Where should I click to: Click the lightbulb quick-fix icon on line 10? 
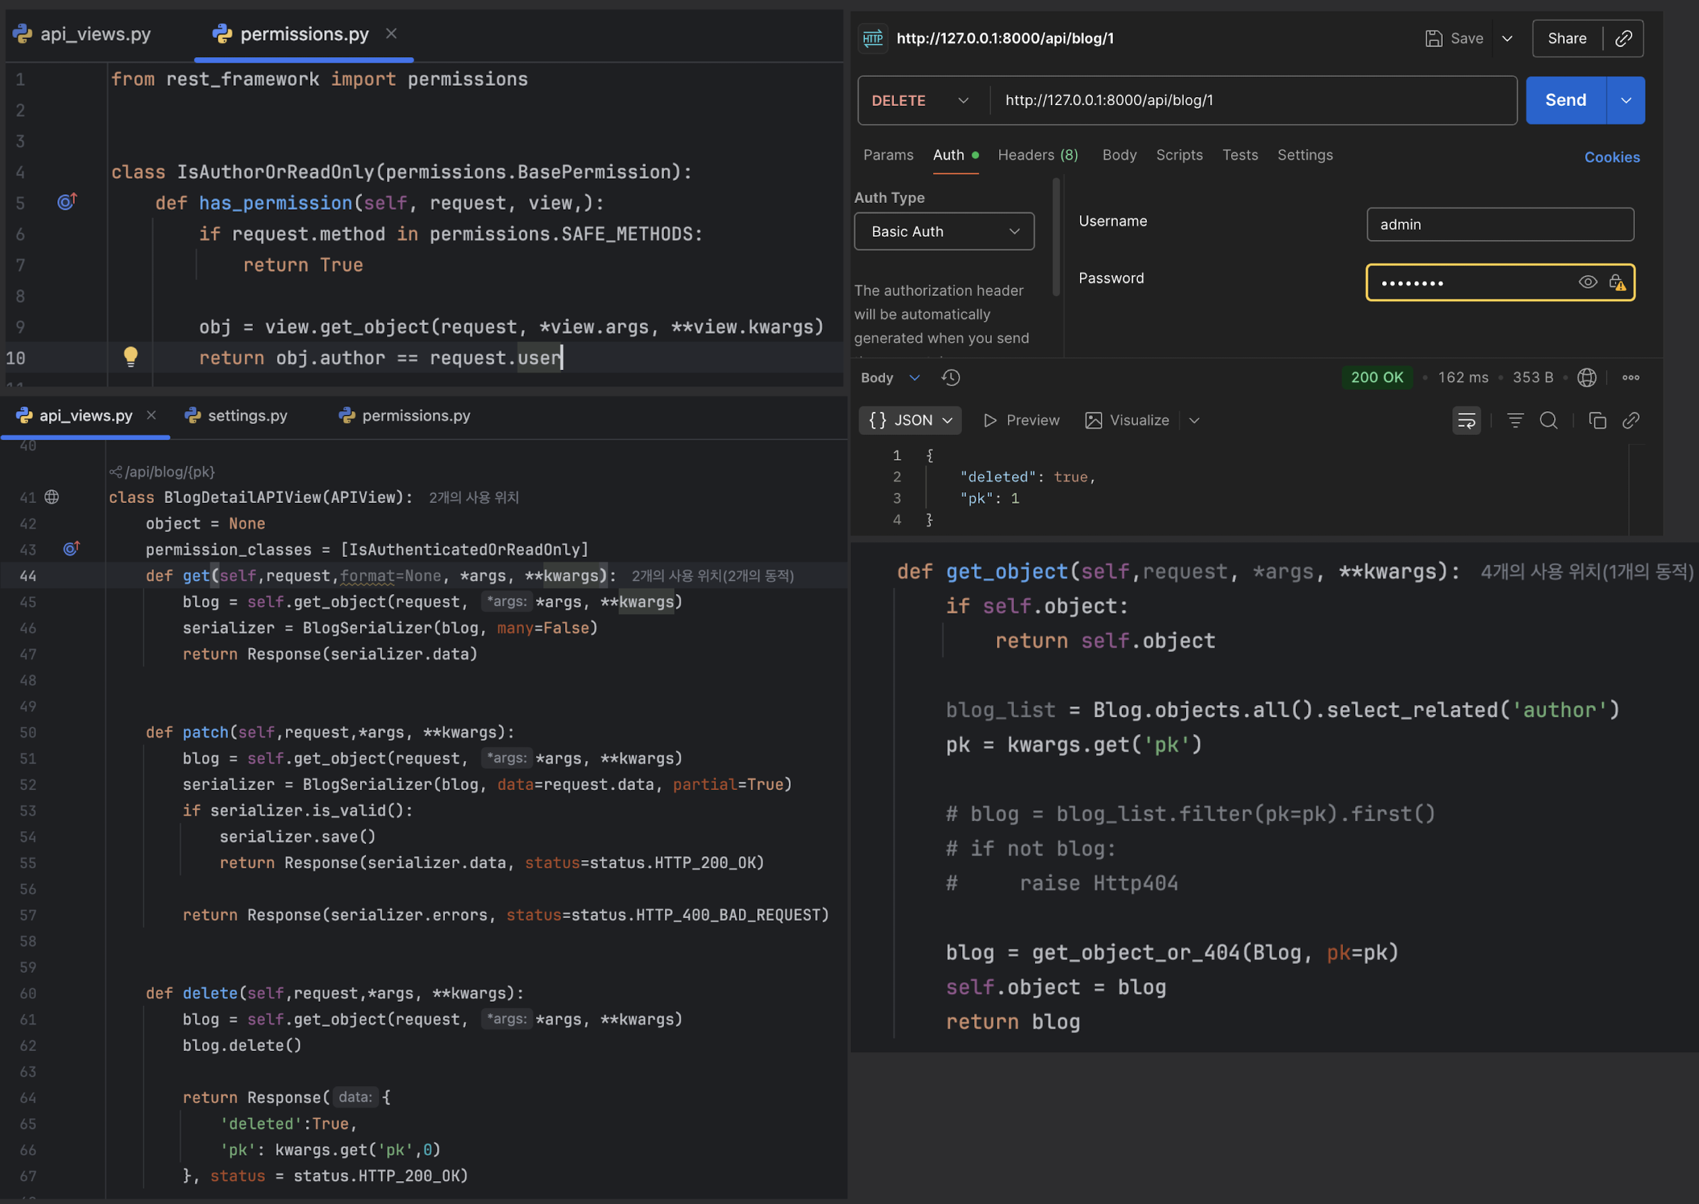click(131, 357)
